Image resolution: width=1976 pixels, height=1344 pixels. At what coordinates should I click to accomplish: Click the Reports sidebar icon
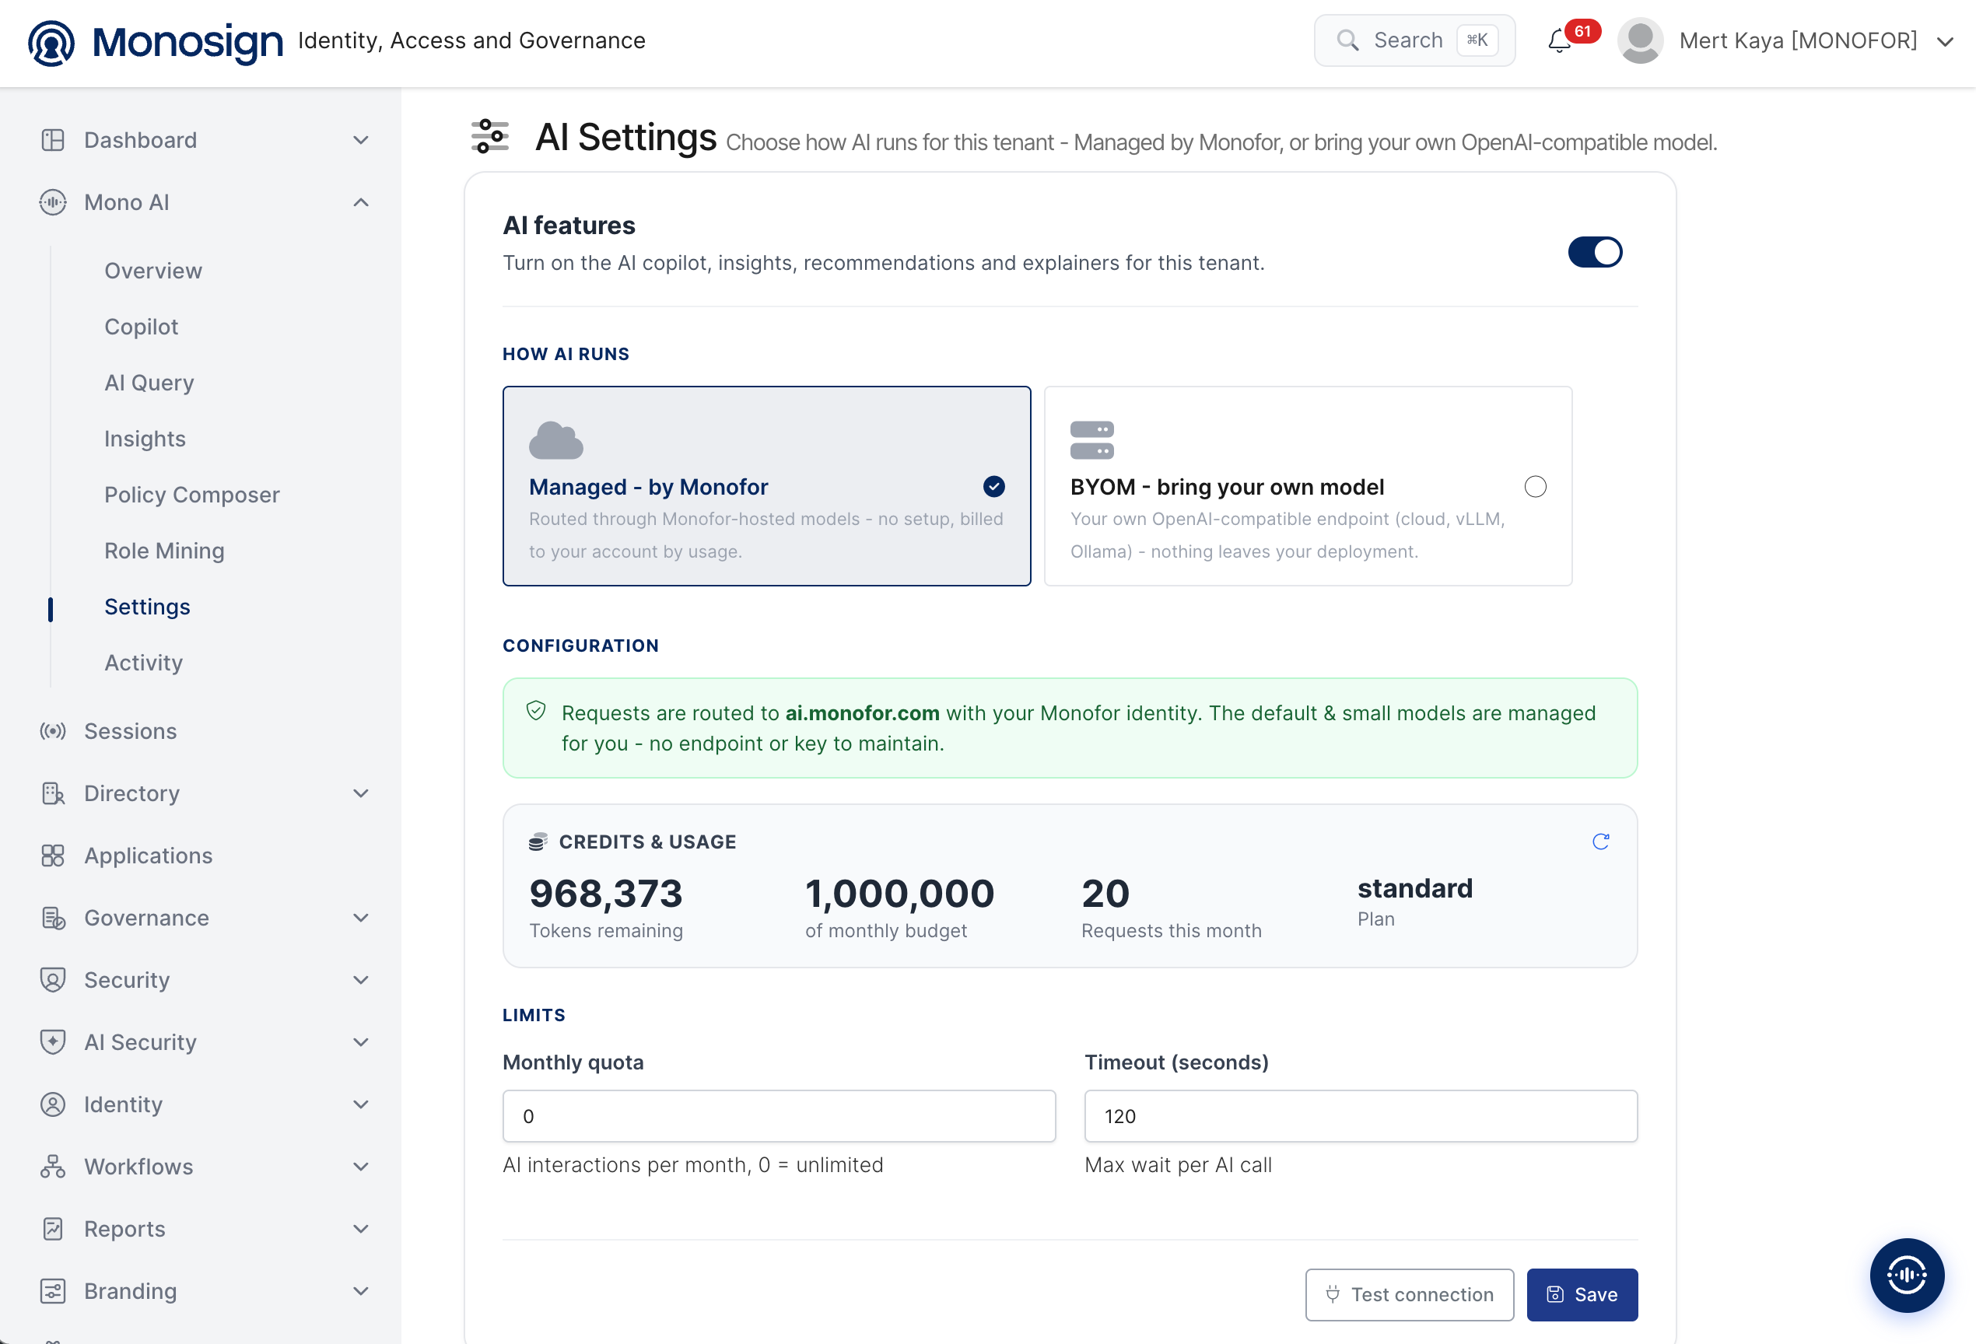coord(53,1229)
